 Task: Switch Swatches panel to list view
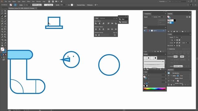187,17
